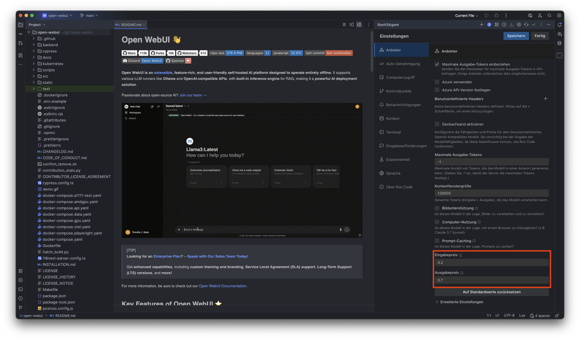Open the Current File run configuration dropdown
Viewport: 580px width, 340px height.
click(466, 16)
